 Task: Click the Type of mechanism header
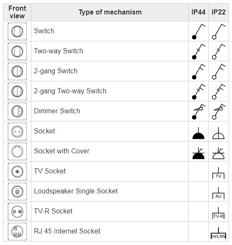click(x=110, y=12)
